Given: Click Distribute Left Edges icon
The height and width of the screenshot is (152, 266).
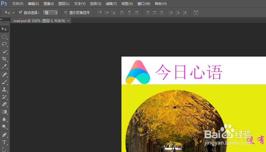Looking at the screenshot, I should (x=171, y=13).
